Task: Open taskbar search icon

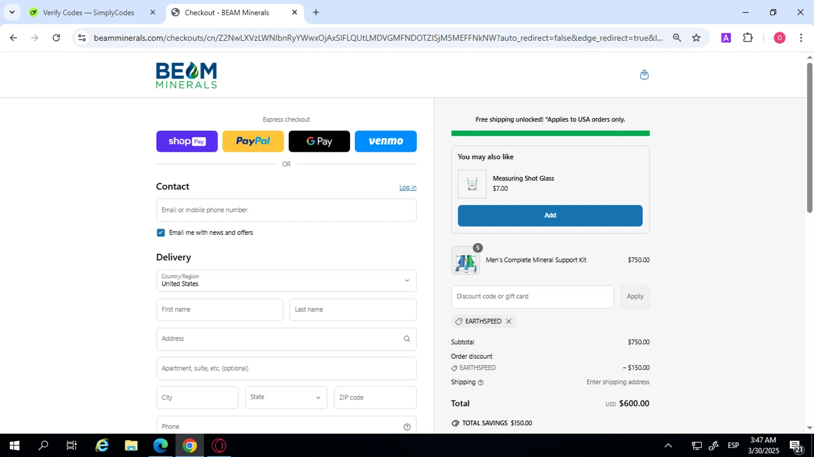Action: click(43, 446)
